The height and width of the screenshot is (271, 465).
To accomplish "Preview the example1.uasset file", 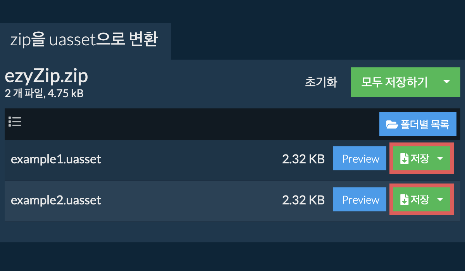I will point(360,159).
